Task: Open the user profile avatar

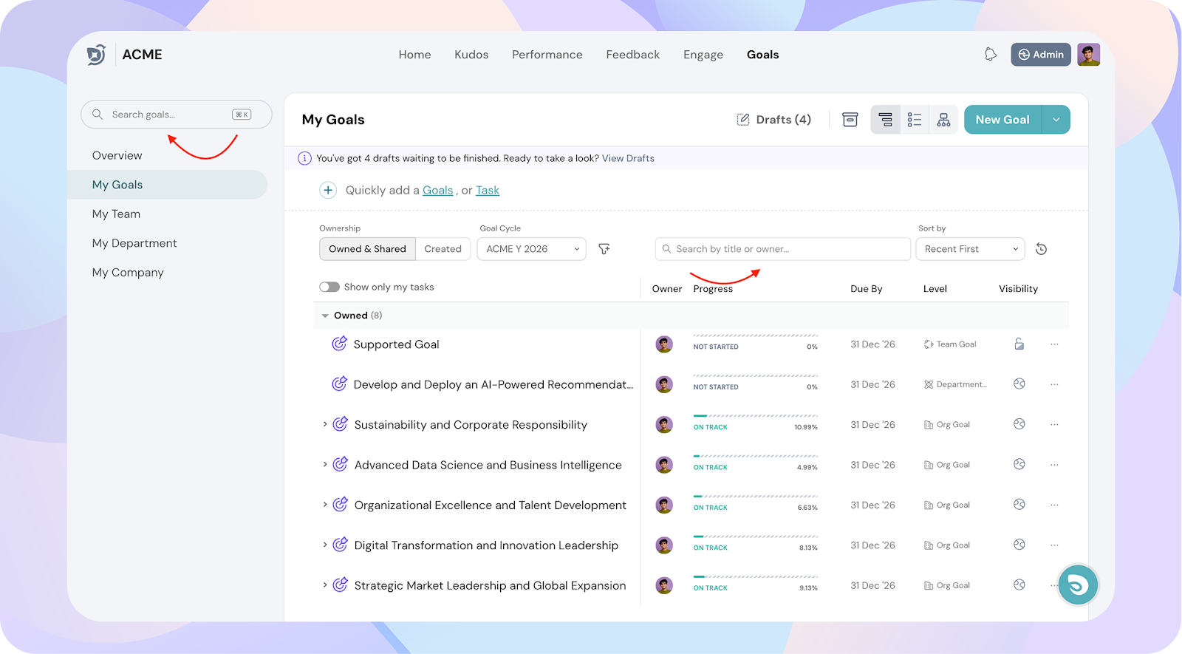Action: point(1089,54)
